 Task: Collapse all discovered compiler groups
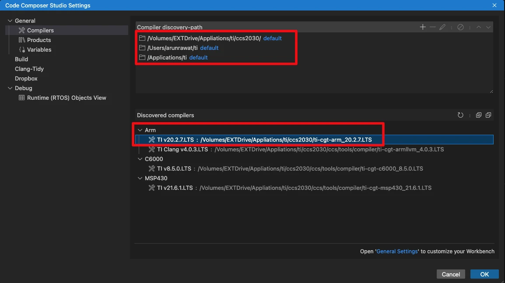488,115
